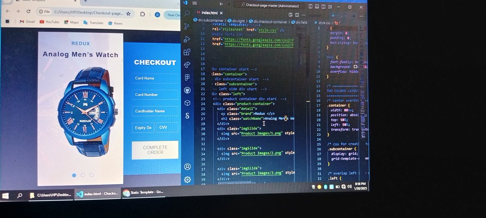
Task: Select div.checkout-container in the breadcrumb
Action: (x=268, y=22)
